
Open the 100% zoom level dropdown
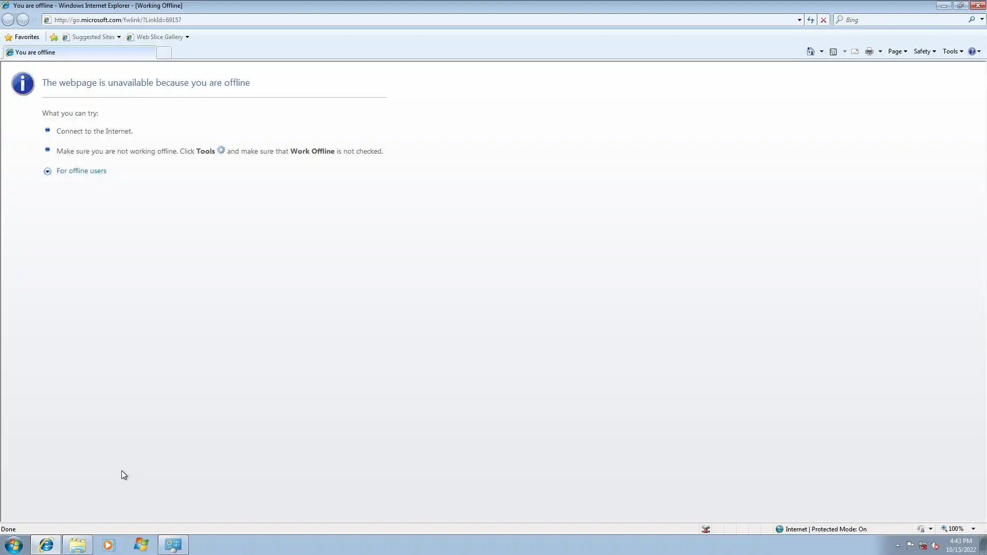click(973, 529)
